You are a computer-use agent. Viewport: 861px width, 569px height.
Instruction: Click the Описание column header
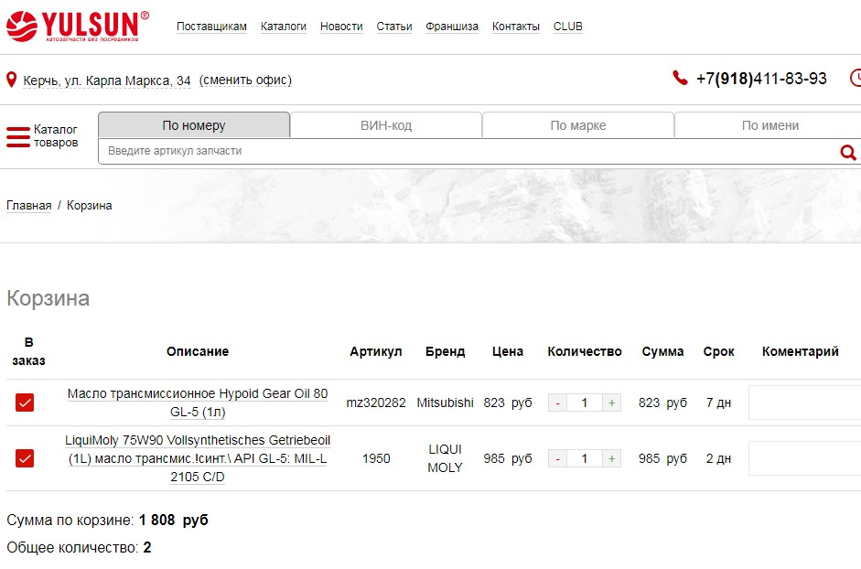coord(198,351)
